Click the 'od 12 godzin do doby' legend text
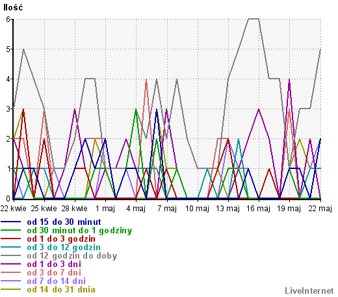The image size is (338, 297). pyautogui.click(x=72, y=256)
